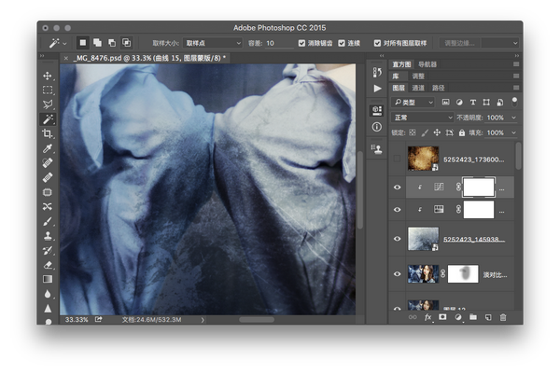The image size is (560, 375).
Task: Select the Gradient tool
Action: 48,279
